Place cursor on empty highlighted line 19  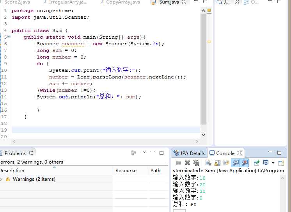(x=106, y=130)
